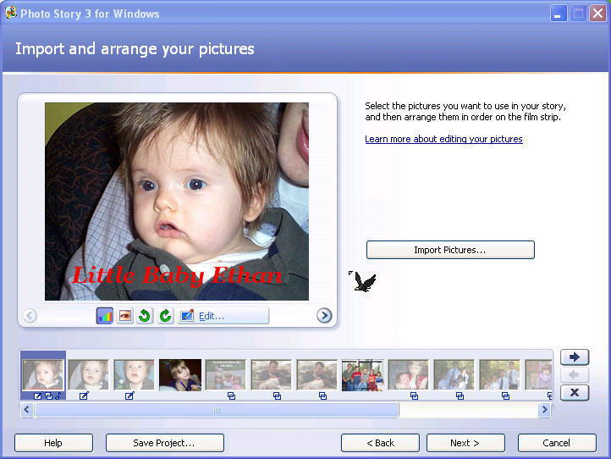Click the film strip scroll left arrow
Image resolution: width=611 pixels, height=459 pixels.
point(27,410)
